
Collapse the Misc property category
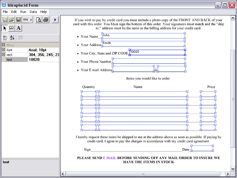coord(3,45)
